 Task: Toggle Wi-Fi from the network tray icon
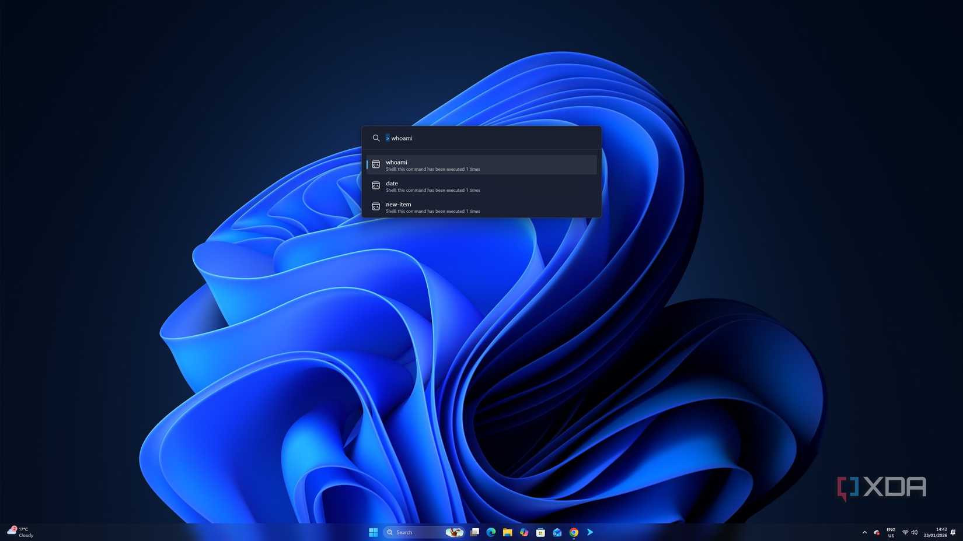point(905,532)
